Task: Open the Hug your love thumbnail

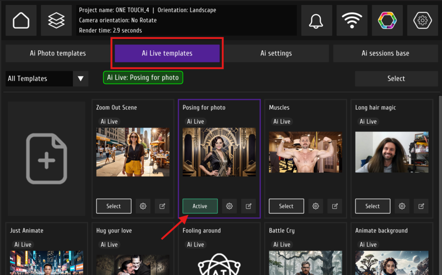Action: tap(133, 265)
